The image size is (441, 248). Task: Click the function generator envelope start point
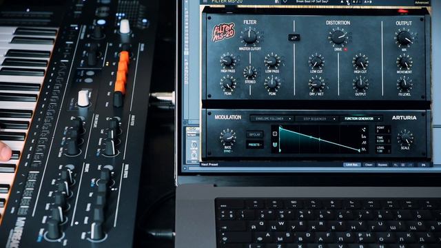[280, 128]
